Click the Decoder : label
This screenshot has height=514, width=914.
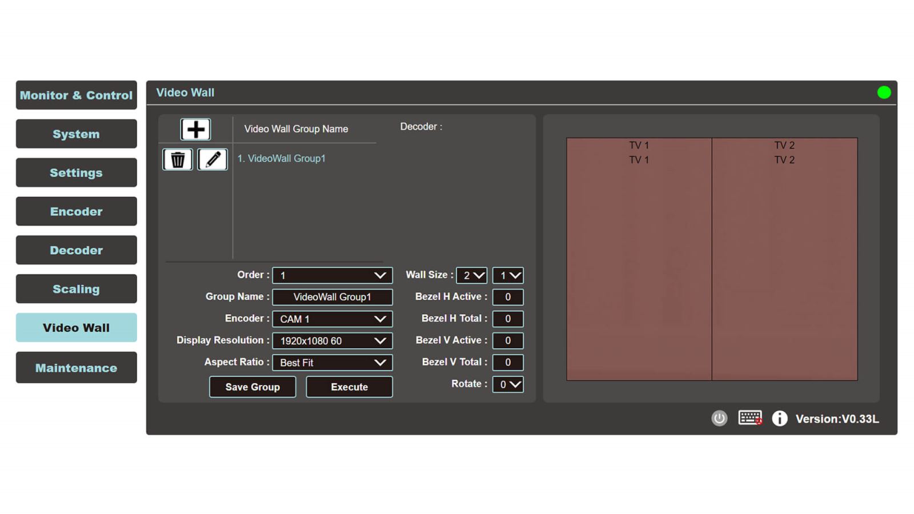point(421,126)
